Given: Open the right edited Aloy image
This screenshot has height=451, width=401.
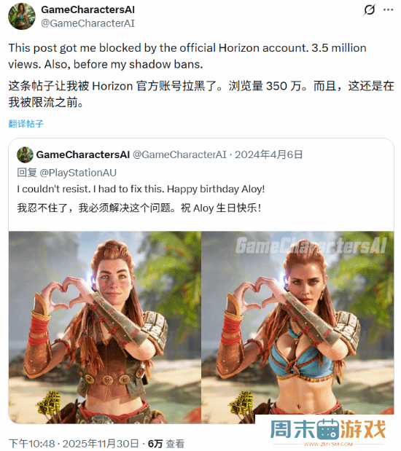Looking at the screenshot, I should click(x=297, y=327).
